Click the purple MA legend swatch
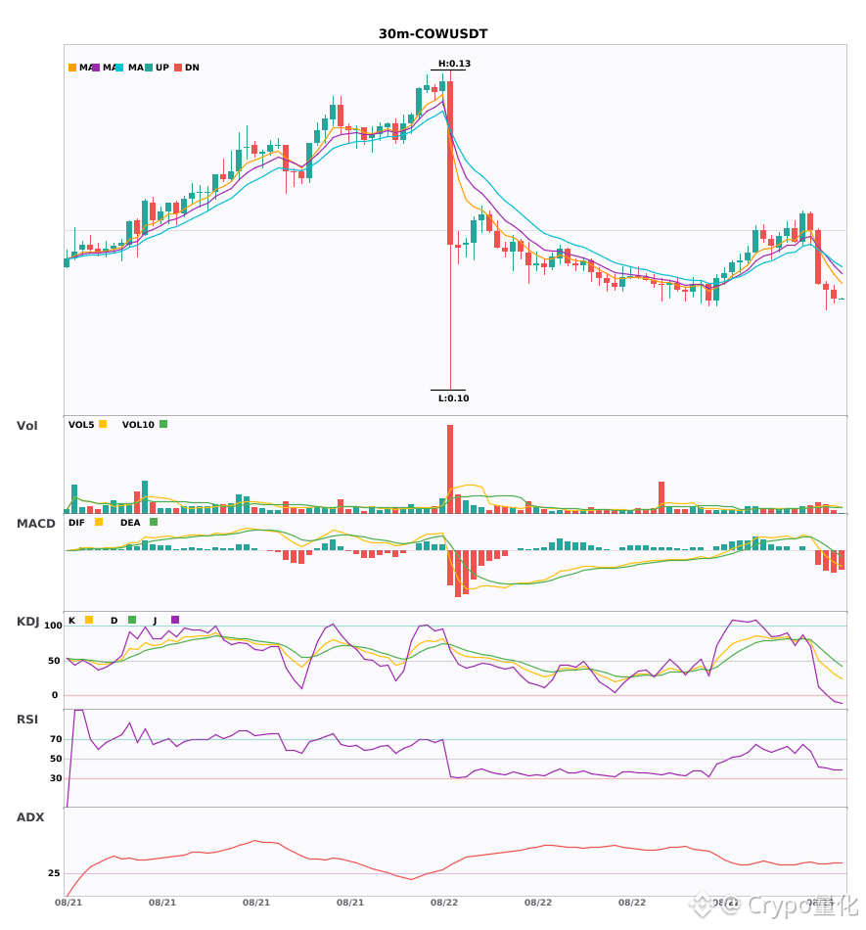This screenshot has height=930, width=866. pos(96,68)
